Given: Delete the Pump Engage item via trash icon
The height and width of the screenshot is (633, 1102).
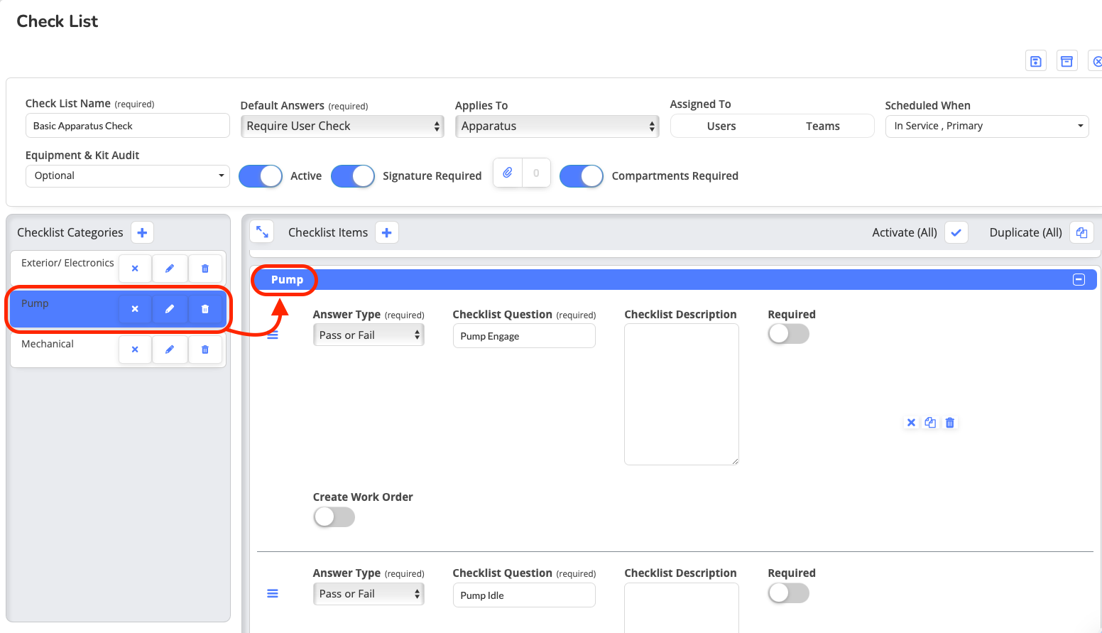Looking at the screenshot, I should tap(950, 423).
